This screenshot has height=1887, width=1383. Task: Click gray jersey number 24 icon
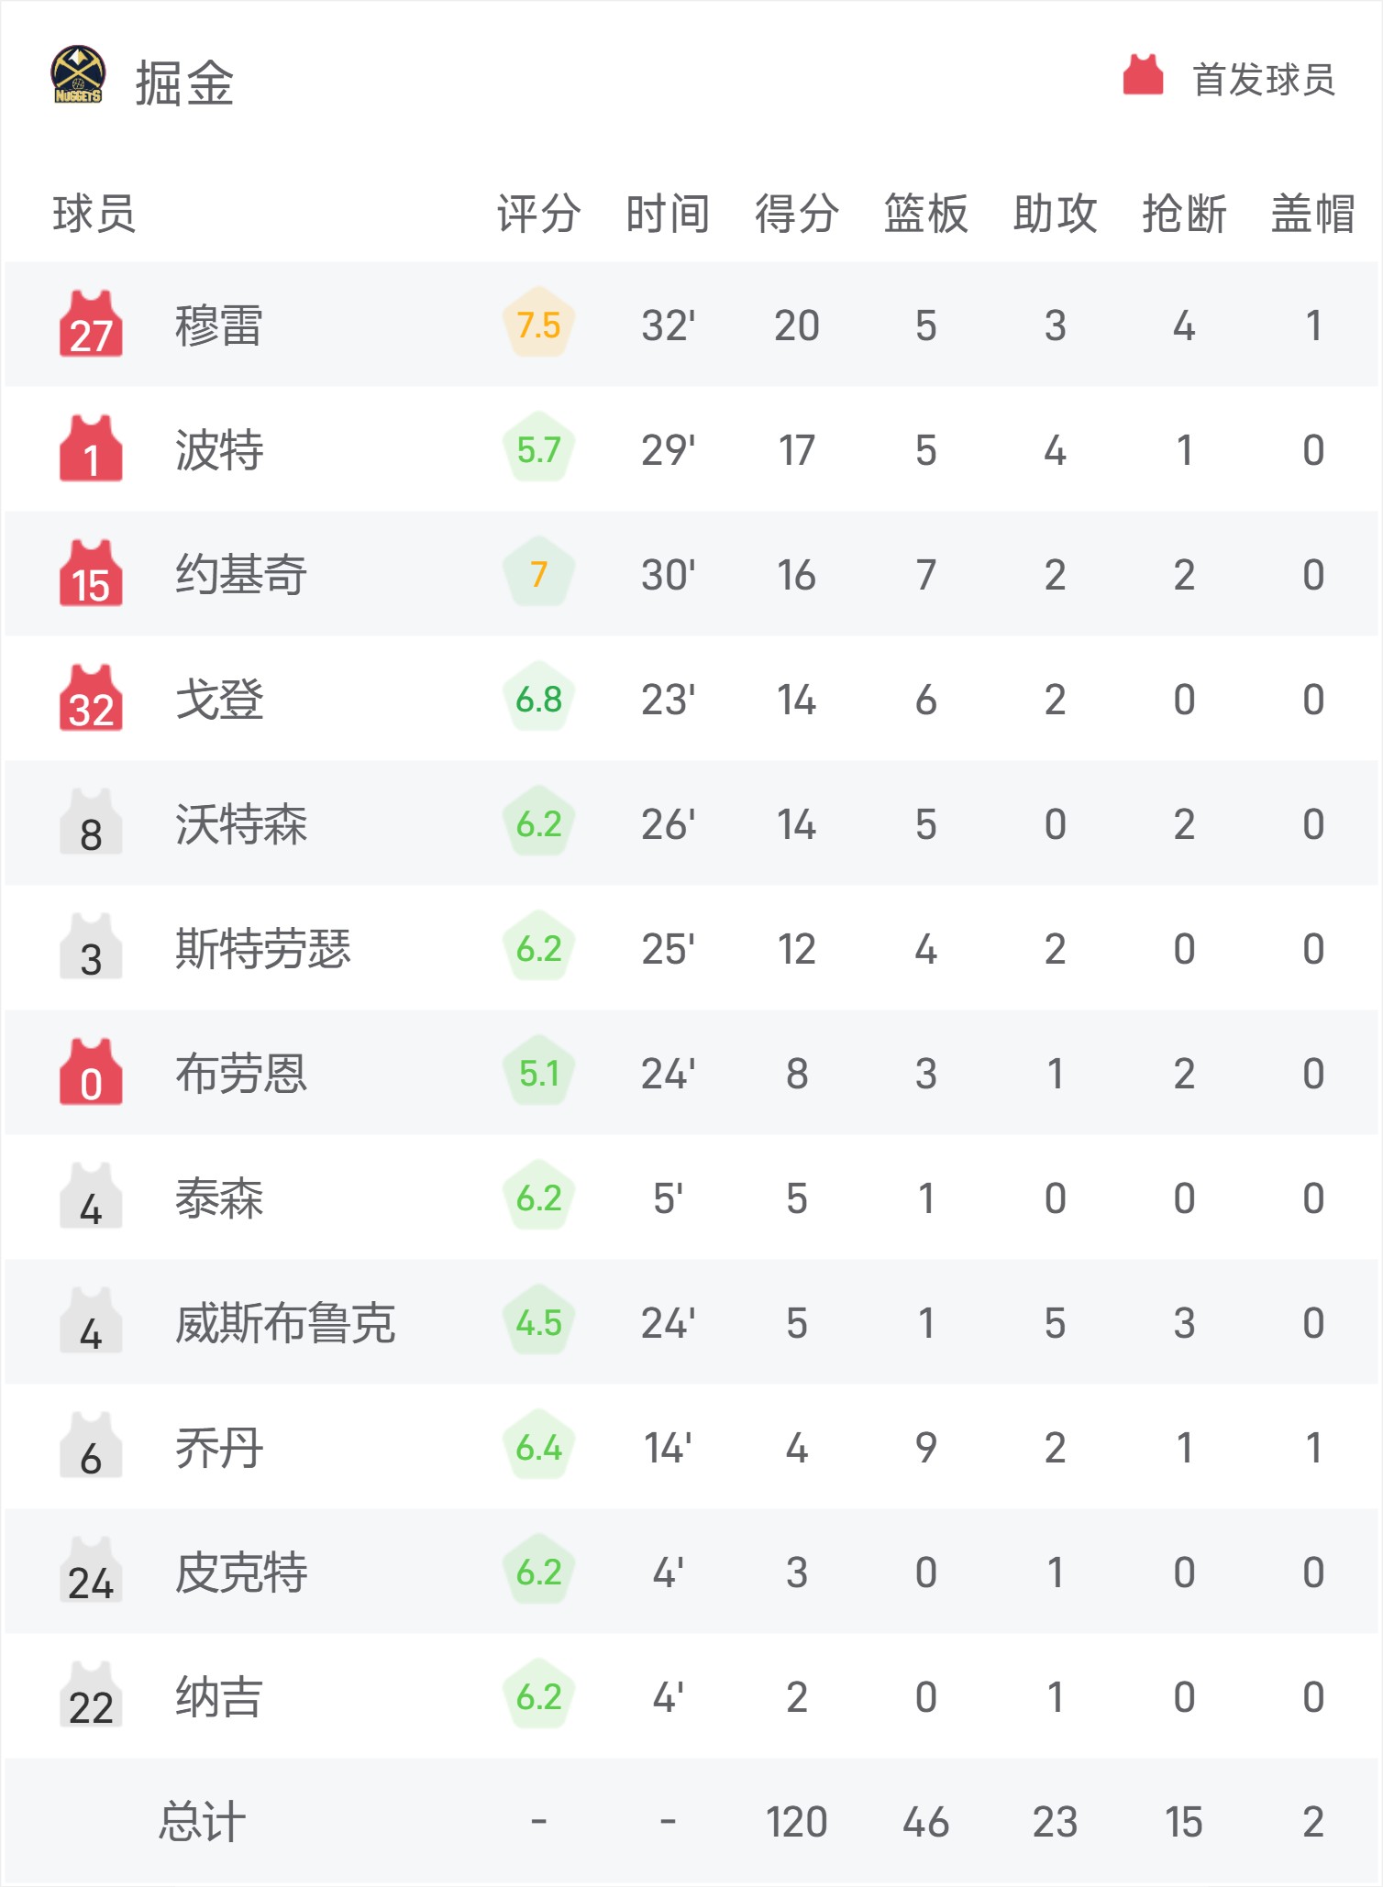click(x=91, y=1571)
